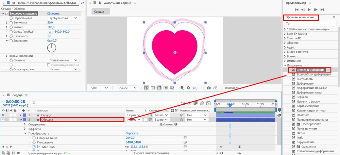The image size is (340, 155).
Task: Expand the Boris FX Mocha effects category
Action: 285,34
